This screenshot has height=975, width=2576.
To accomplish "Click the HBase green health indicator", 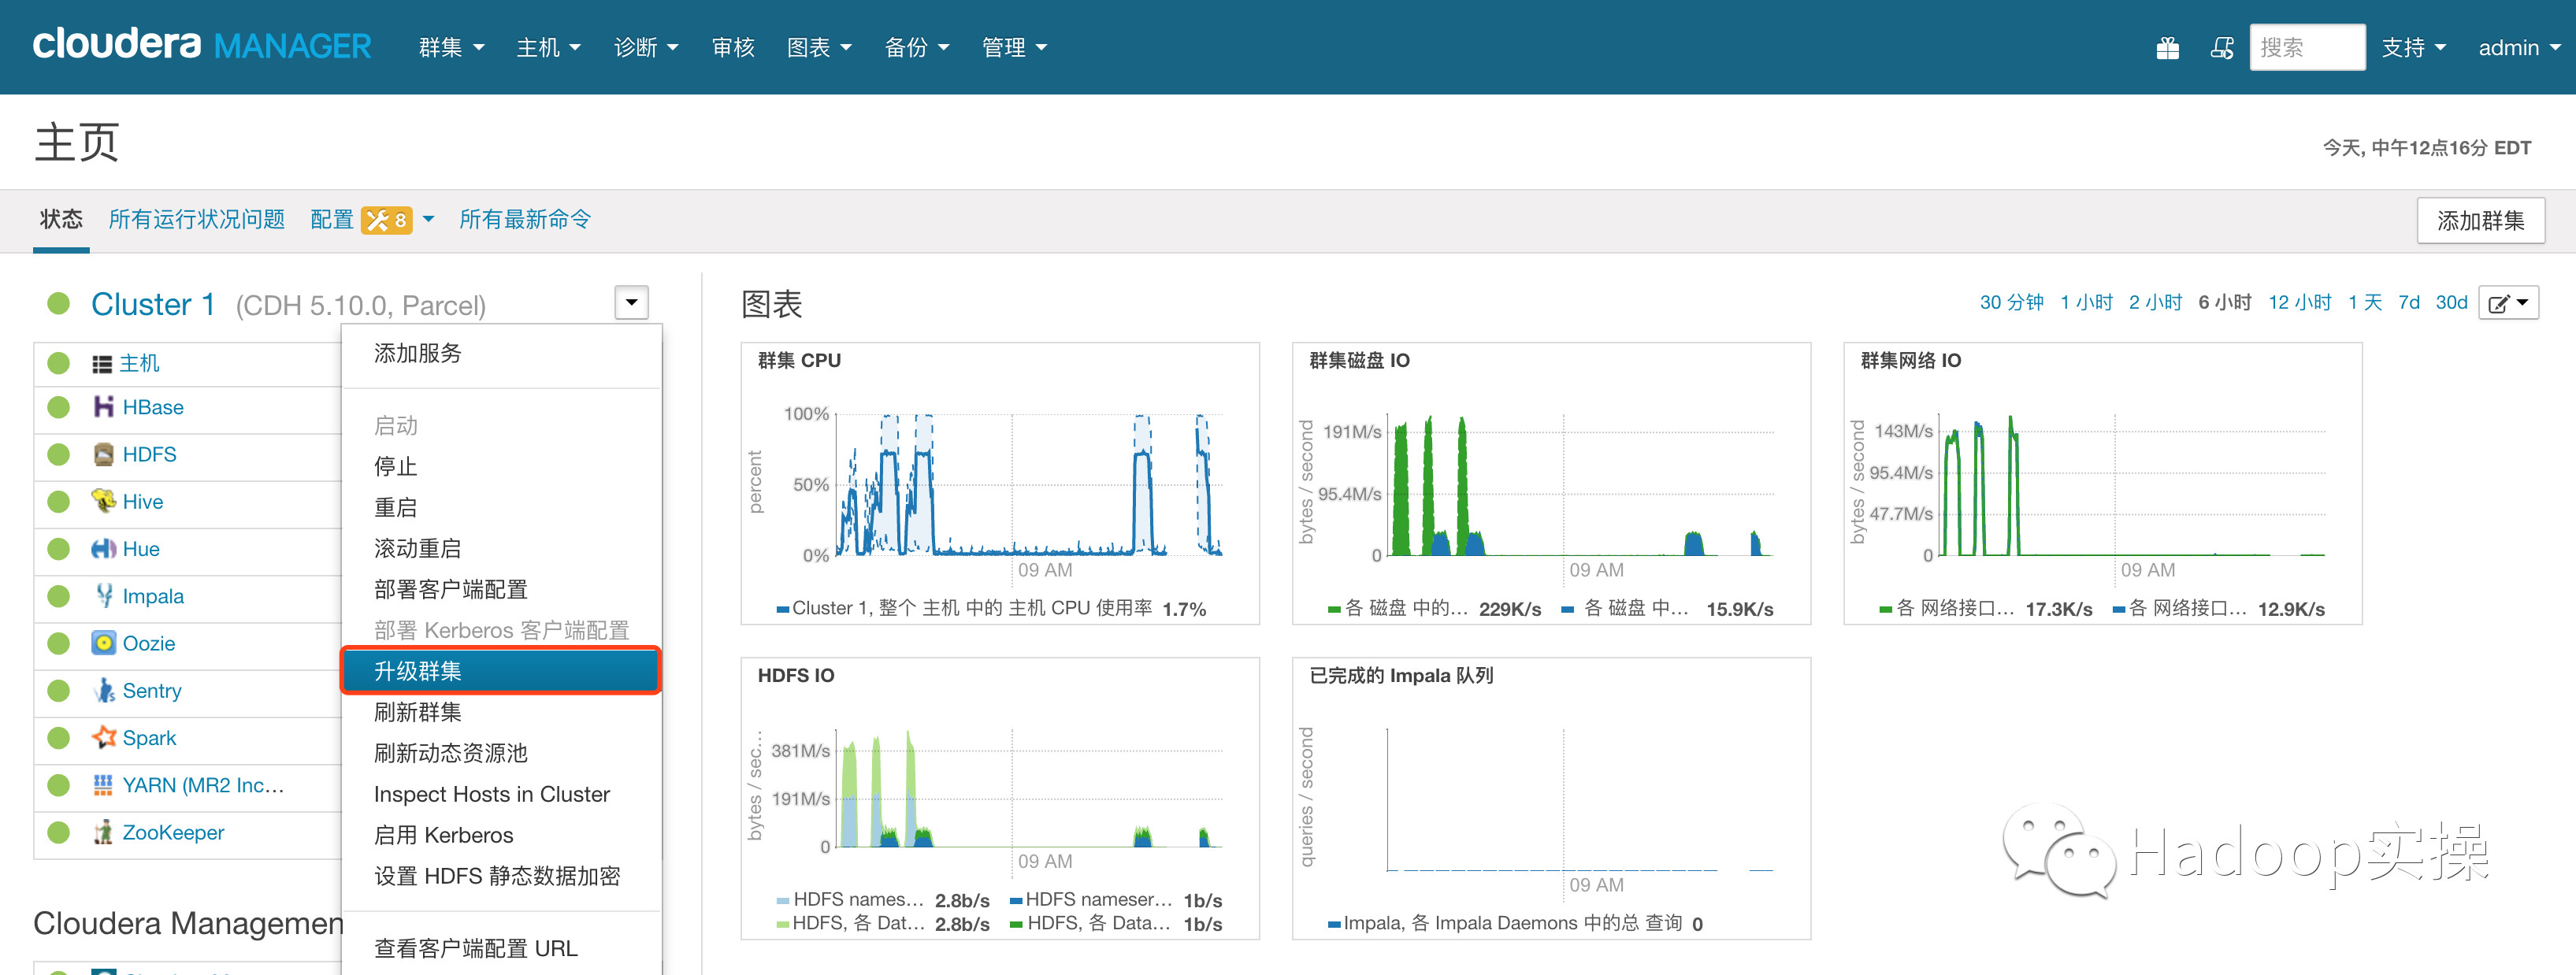I will [59, 407].
